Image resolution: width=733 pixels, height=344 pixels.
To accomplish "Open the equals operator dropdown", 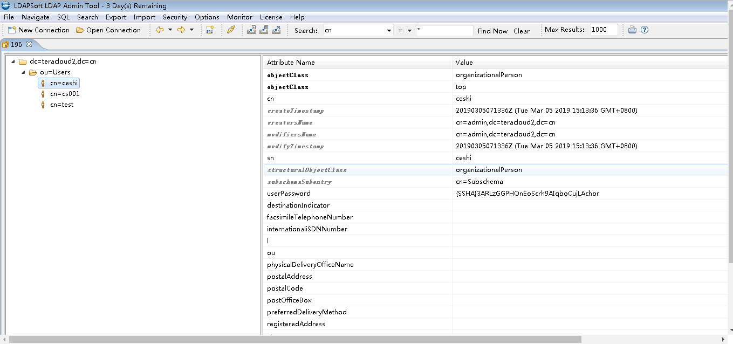I will pos(409,31).
